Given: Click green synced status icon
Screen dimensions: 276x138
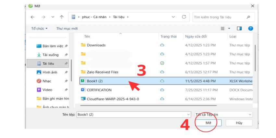Looking at the screenshot, I should point(162,63).
